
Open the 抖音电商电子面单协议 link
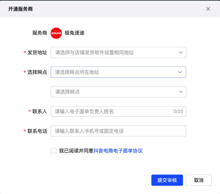click(x=118, y=151)
